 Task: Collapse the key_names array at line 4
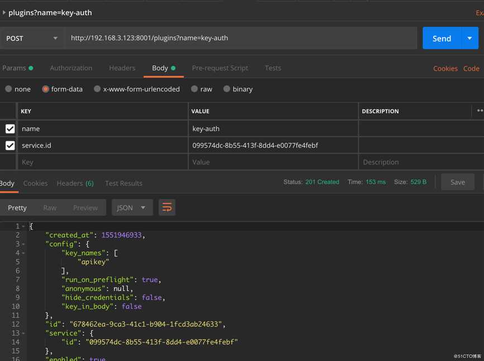pos(23,253)
